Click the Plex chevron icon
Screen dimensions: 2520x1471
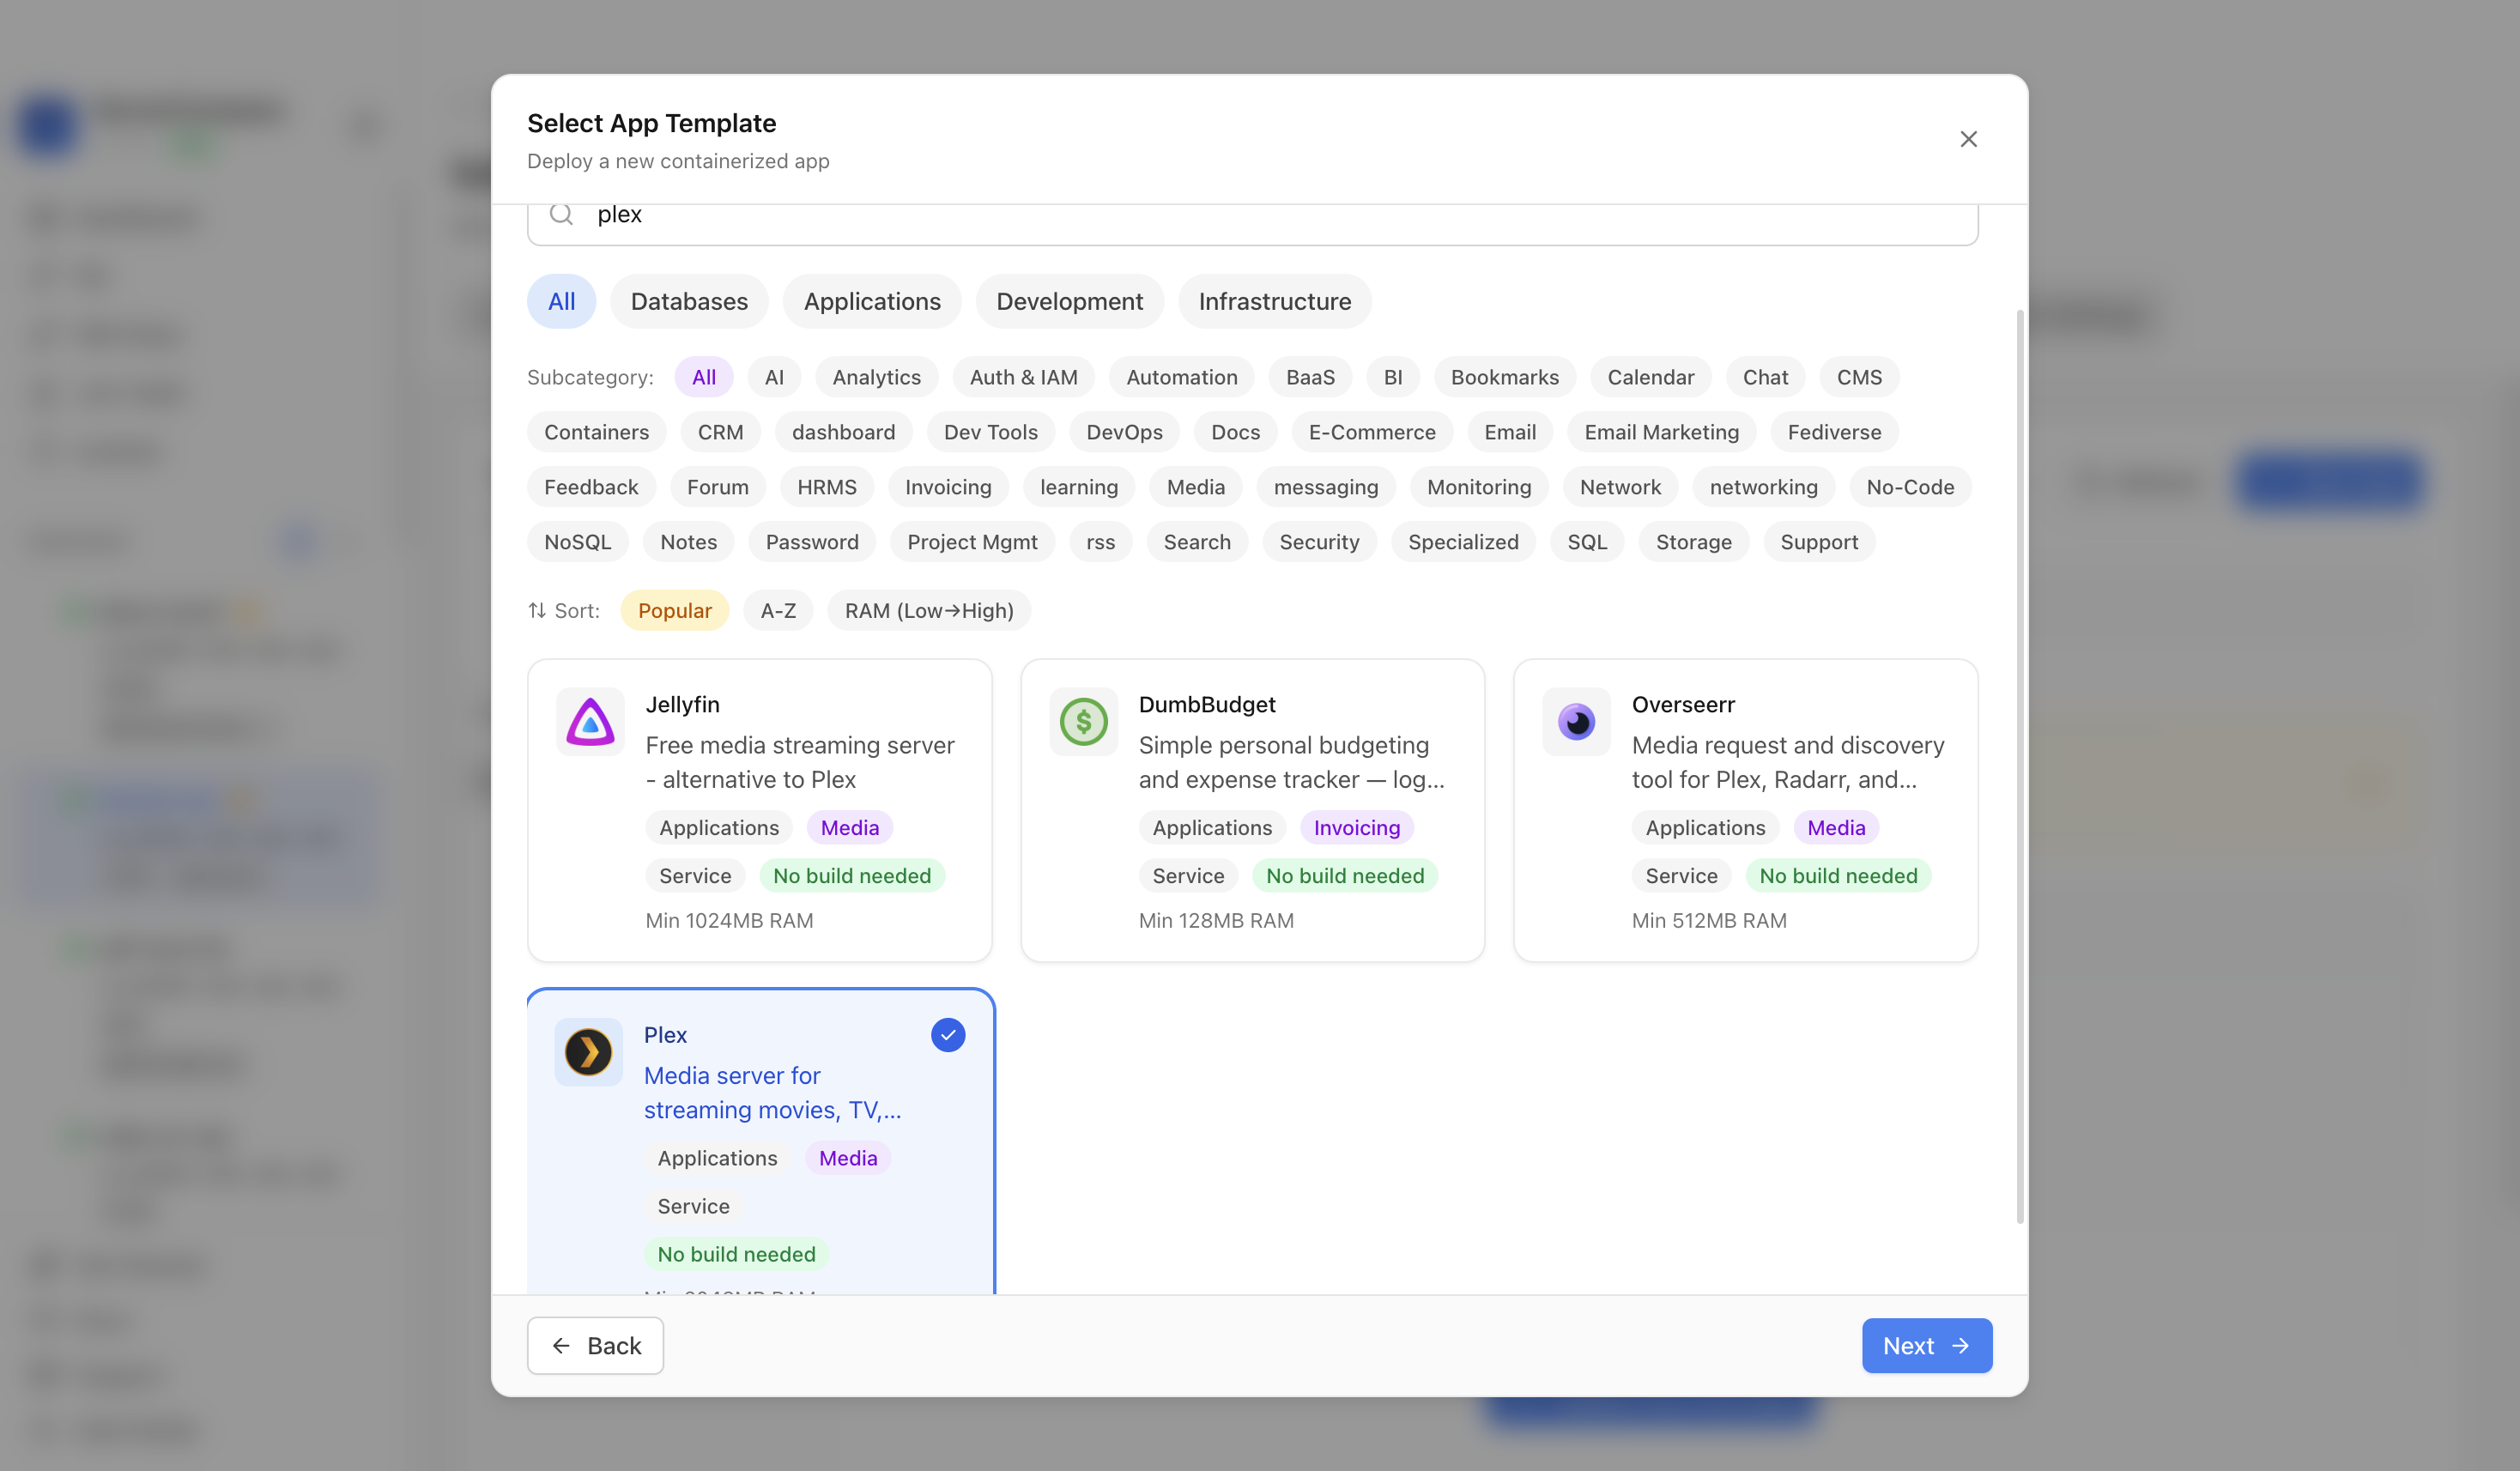click(x=588, y=1052)
